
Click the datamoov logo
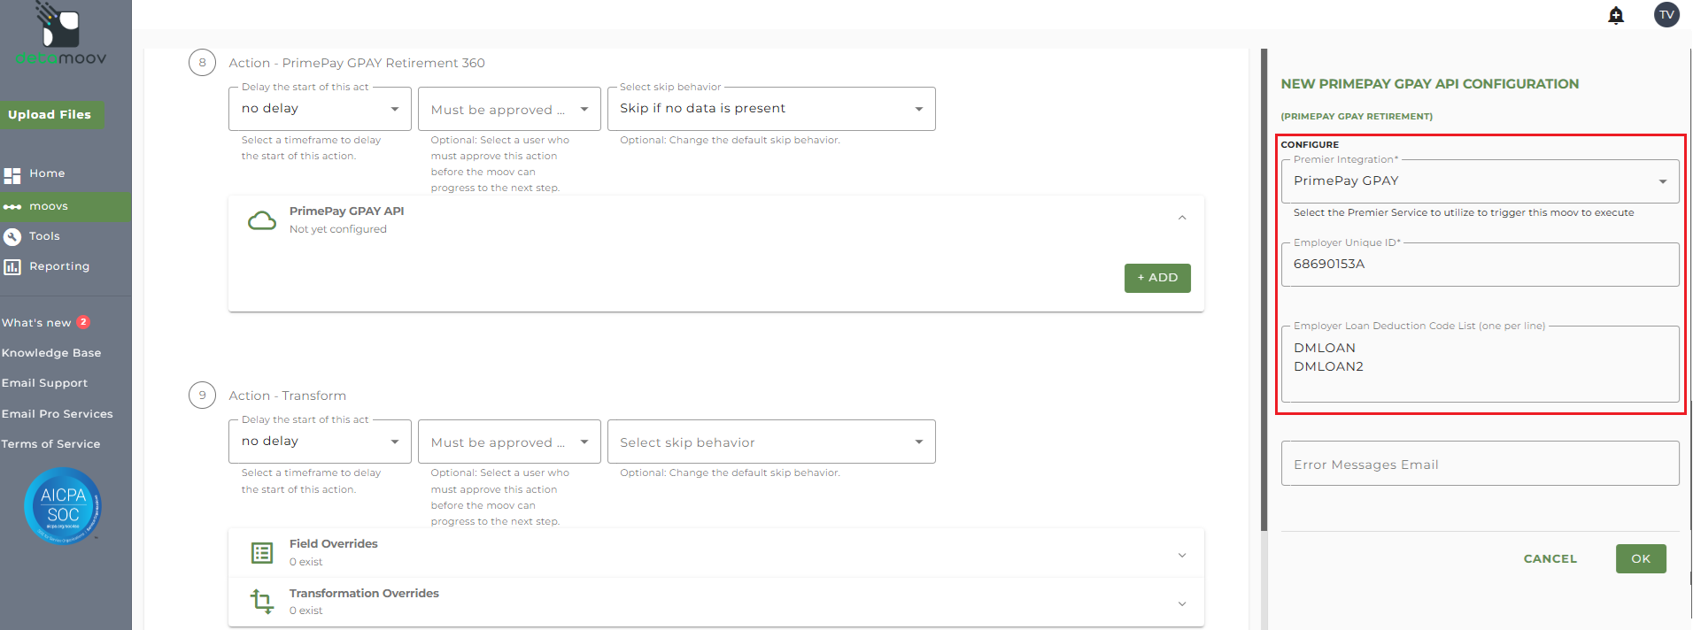[61, 35]
